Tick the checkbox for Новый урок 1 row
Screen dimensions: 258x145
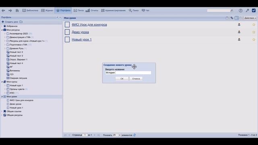(x=67, y=39)
